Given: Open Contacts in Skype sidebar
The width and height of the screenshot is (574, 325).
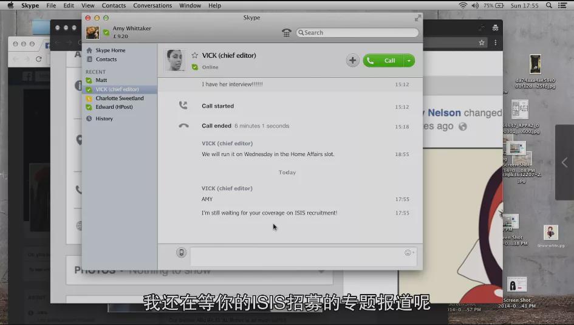Looking at the screenshot, I should pos(106,60).
